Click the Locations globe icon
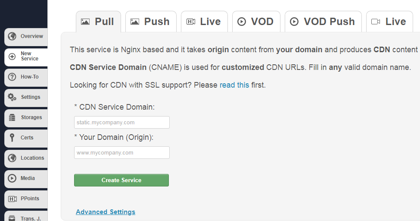Image resolution: width=420 pixels, height=221 pixels. [x=12, y=158]
